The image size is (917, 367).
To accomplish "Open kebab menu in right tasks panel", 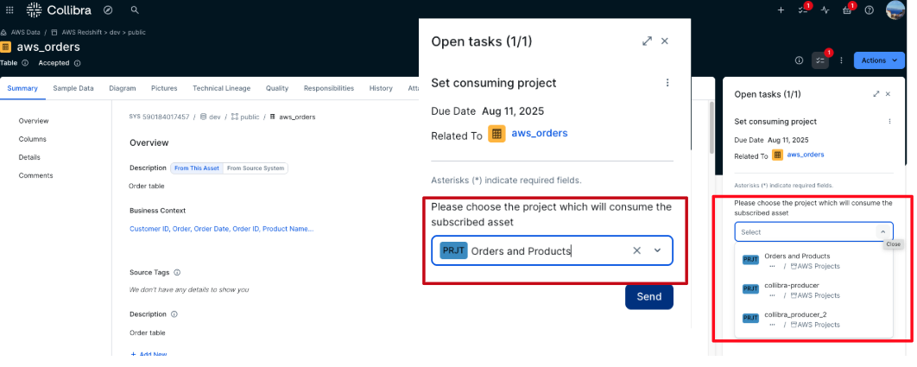I will coord(889,121).
